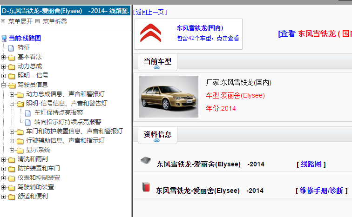Click the folder icon for 照明—信号
352x217 pixels.
click(12, 76)
